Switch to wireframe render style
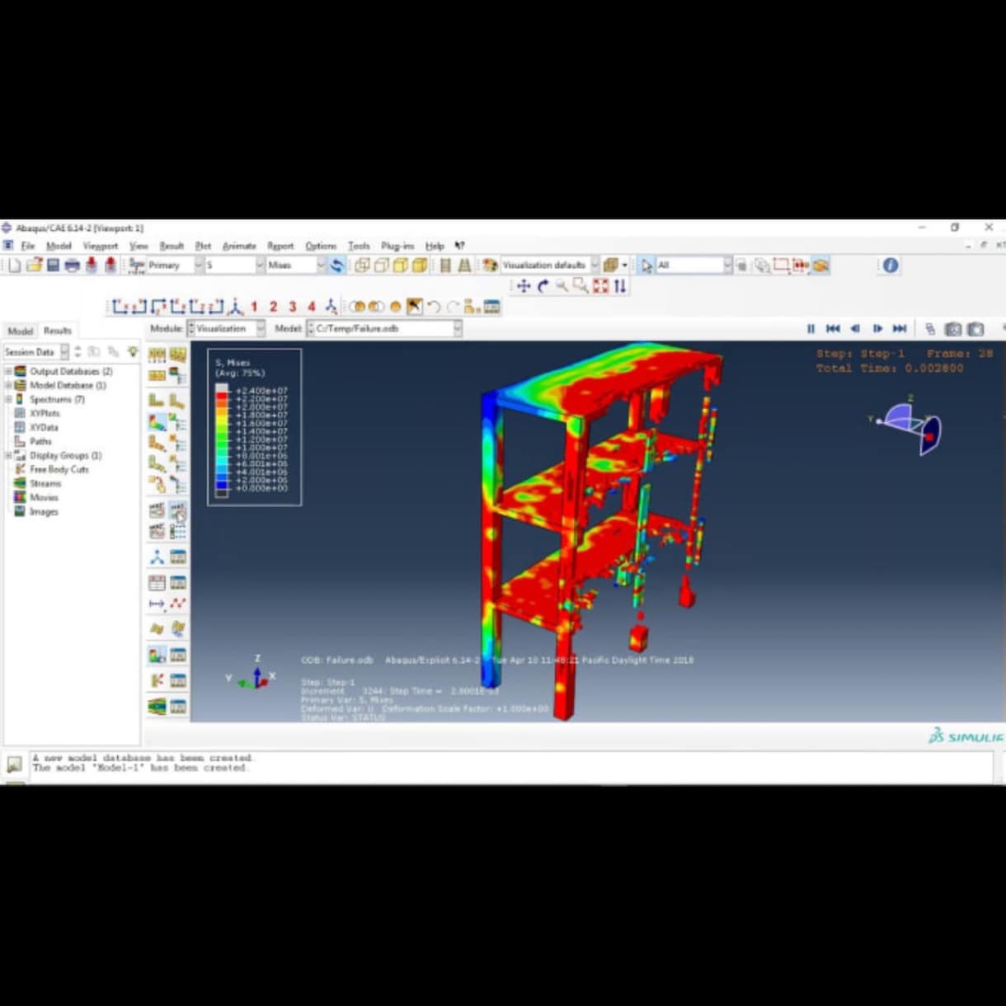The height and width of the screenshot is (1006, 1006). point(362,266)
